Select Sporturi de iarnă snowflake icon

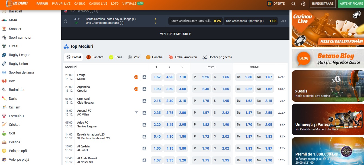coord(4,72)
